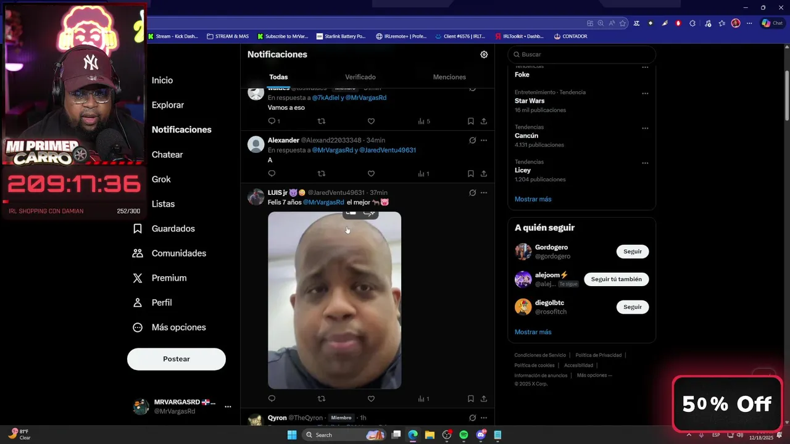Click "Mostrar más" under trends
790x444 pixels.
533,199
